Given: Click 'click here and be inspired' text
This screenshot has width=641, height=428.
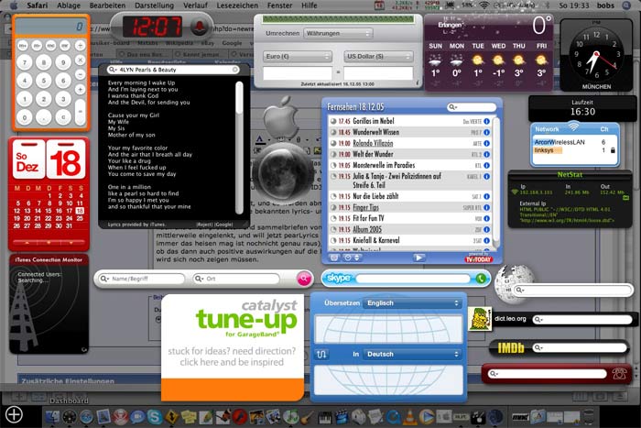Looking at the screenshot, I should pyautogui.click(x=232, y=362).
